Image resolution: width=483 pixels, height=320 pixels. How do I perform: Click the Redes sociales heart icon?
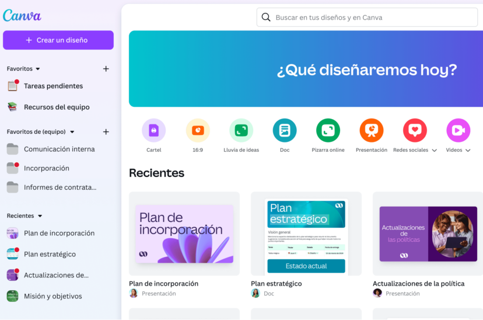pyautogui.click(x=415, y=130)
